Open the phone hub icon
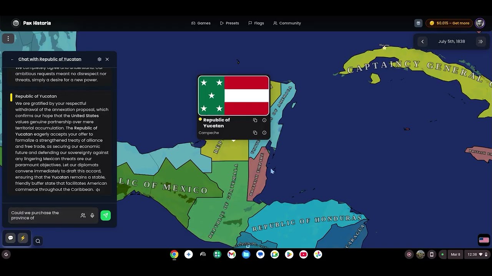 pyautogui.click(x=432, y=254)
